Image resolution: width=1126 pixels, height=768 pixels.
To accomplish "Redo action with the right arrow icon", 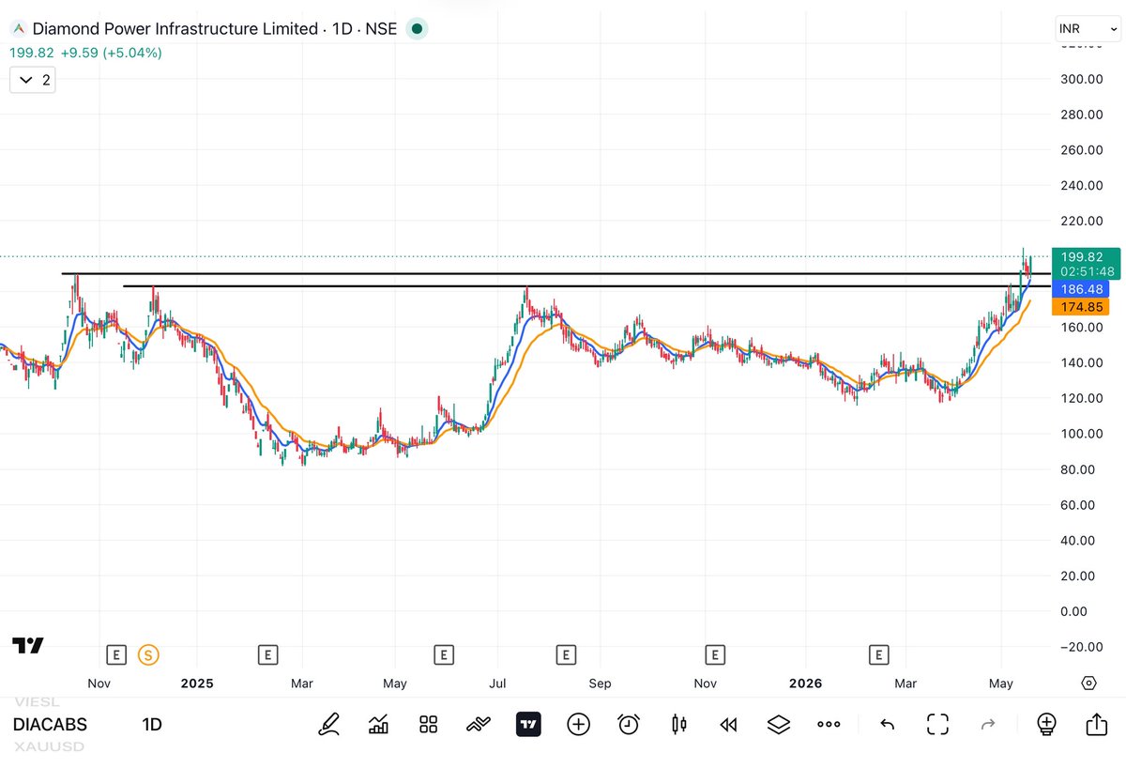I will [x=987, y=724].
